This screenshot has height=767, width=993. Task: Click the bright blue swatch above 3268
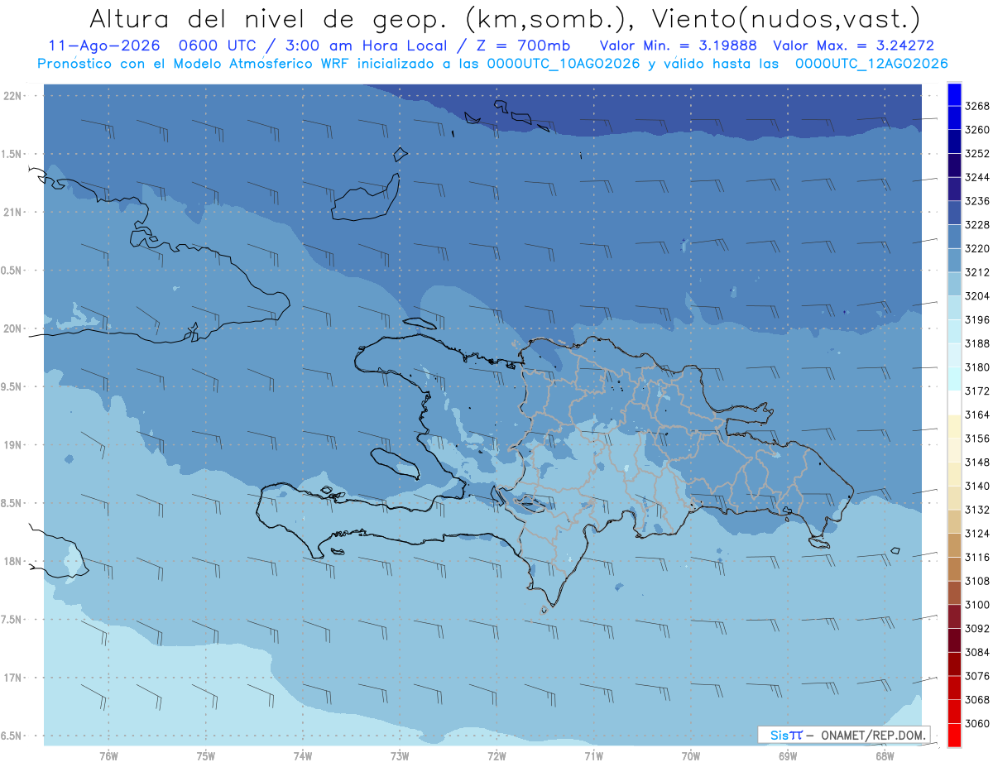click(x=954, y=94)
